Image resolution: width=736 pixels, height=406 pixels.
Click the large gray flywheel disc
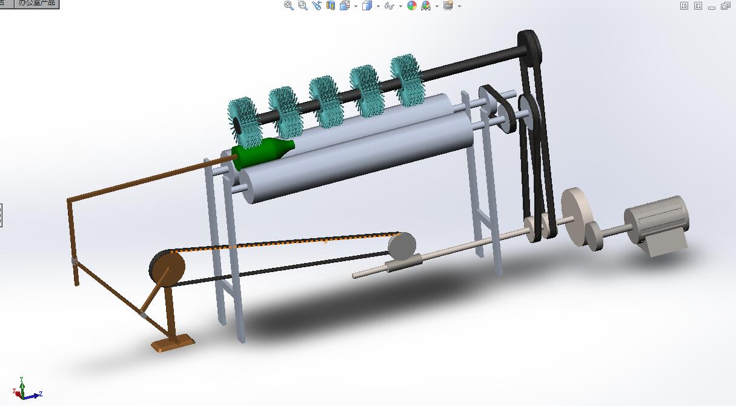tap(577, 217)
